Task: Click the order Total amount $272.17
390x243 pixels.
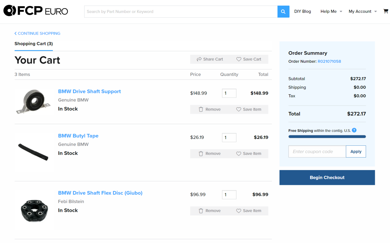Action: (356, 114)
